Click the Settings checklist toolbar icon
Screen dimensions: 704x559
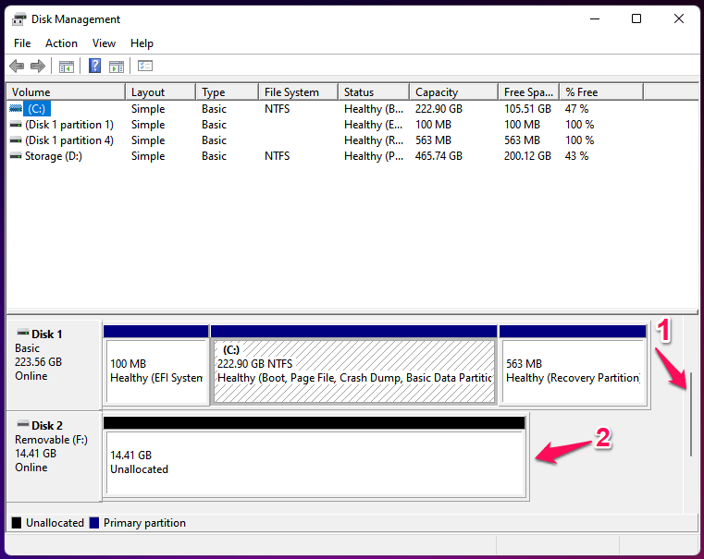coord(145,67)
